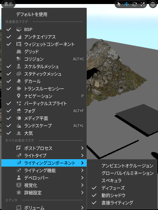Enable the グリッド show flag
Screen dimensions: 158x210
(9, 51)
